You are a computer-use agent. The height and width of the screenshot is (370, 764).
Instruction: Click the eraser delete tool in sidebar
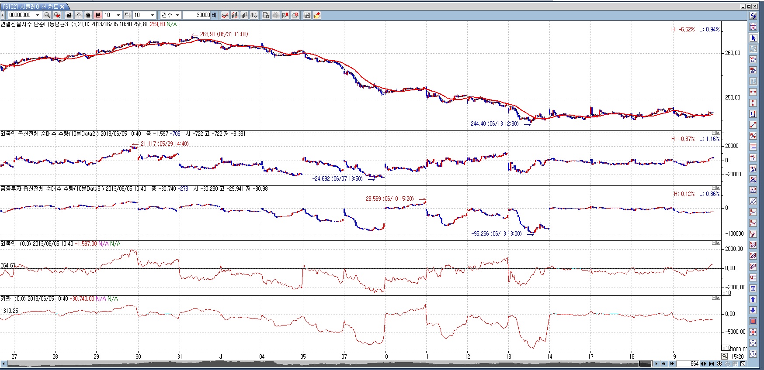tap(753, 59)
